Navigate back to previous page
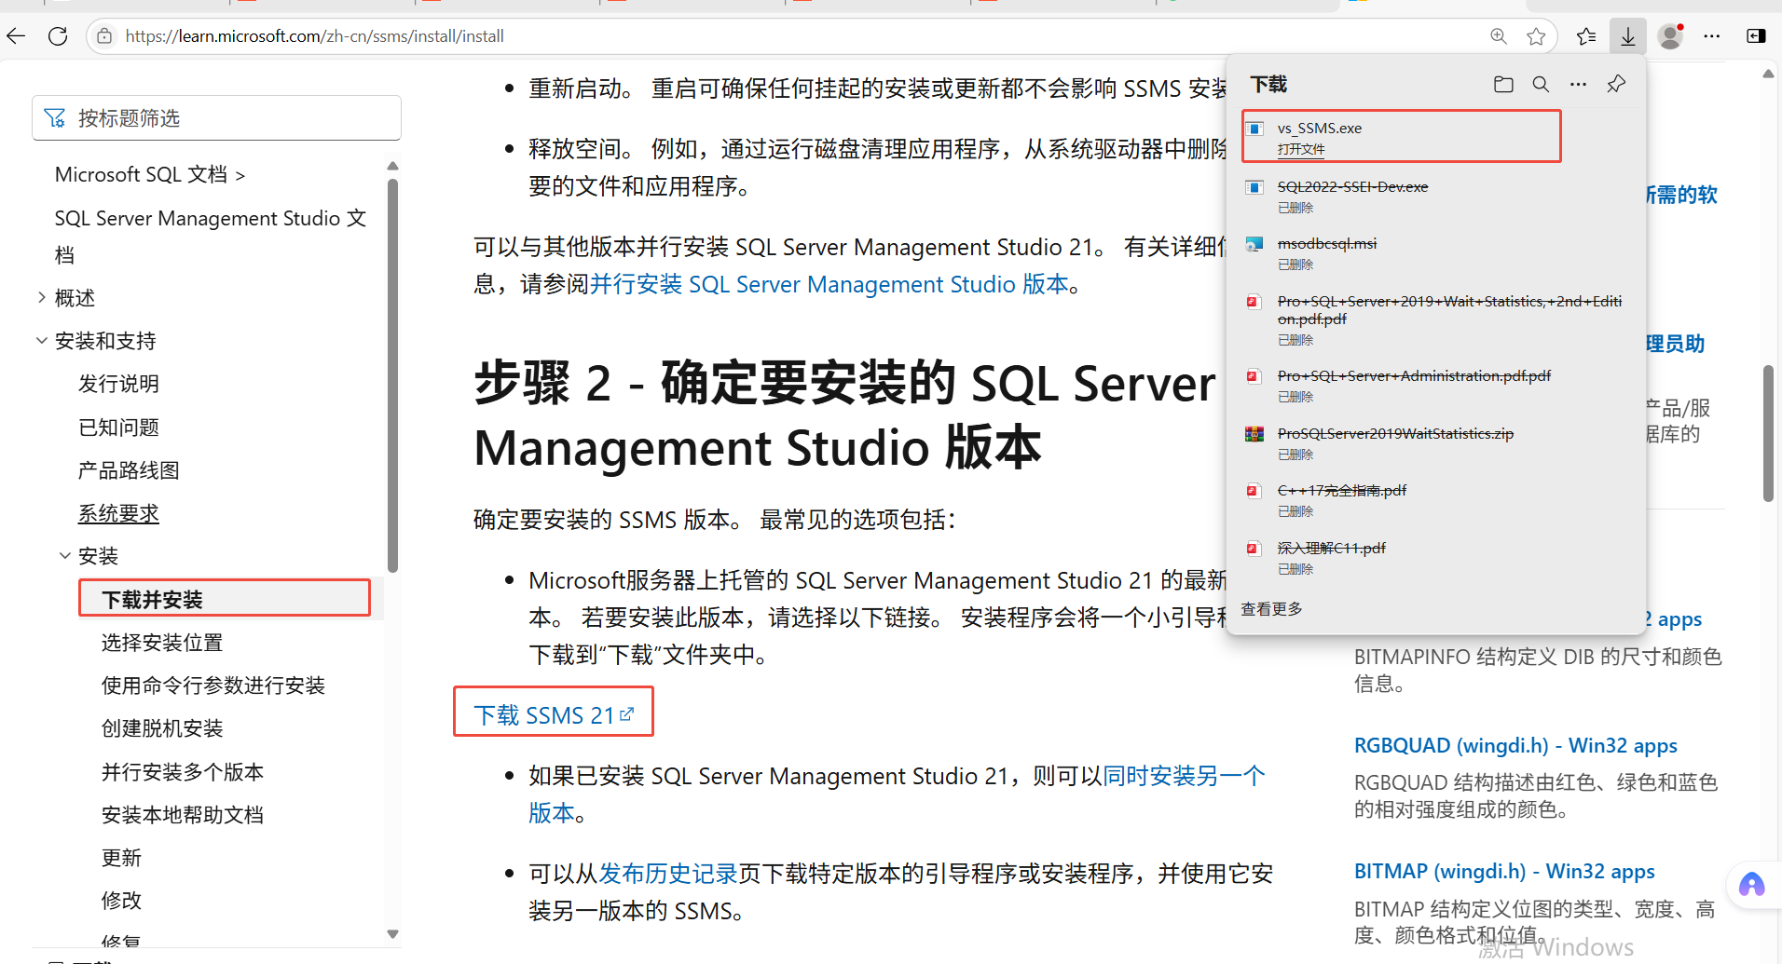 pyautogui.click(x=15, y=35)
